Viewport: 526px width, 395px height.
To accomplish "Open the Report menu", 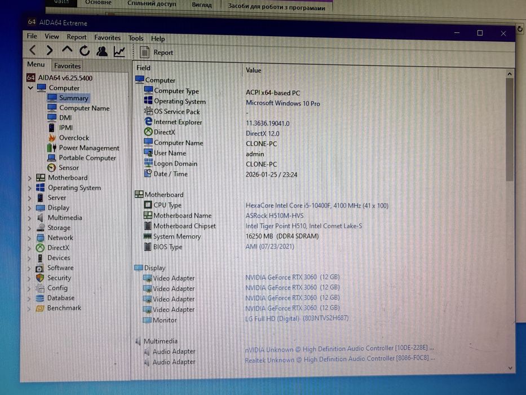I will click(77, 37).
